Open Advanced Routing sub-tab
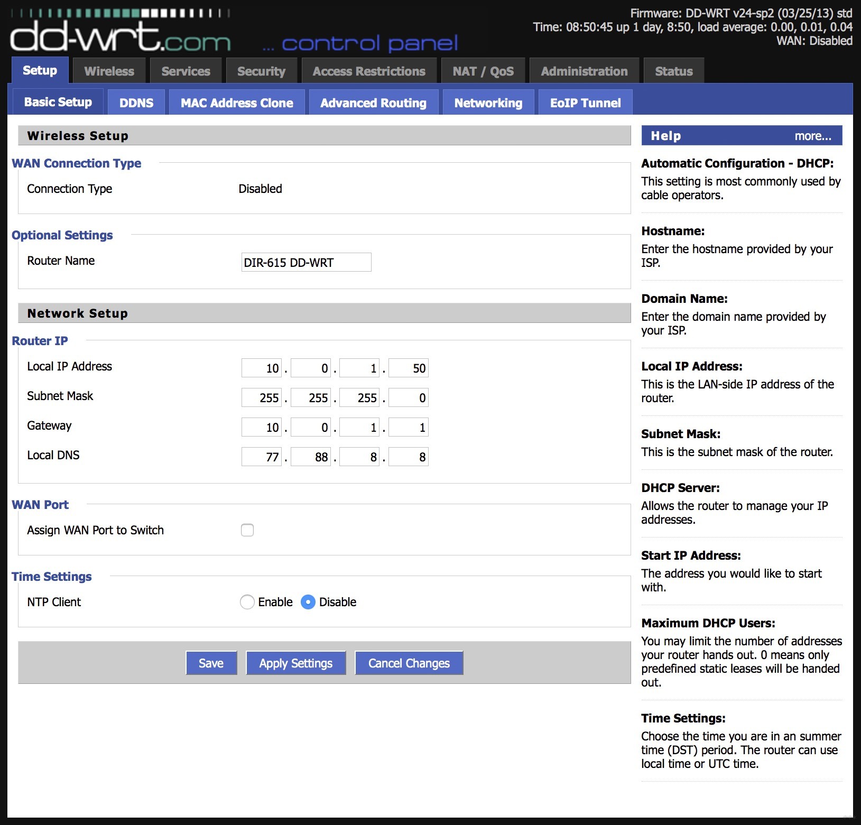 (x=373, y=103)
